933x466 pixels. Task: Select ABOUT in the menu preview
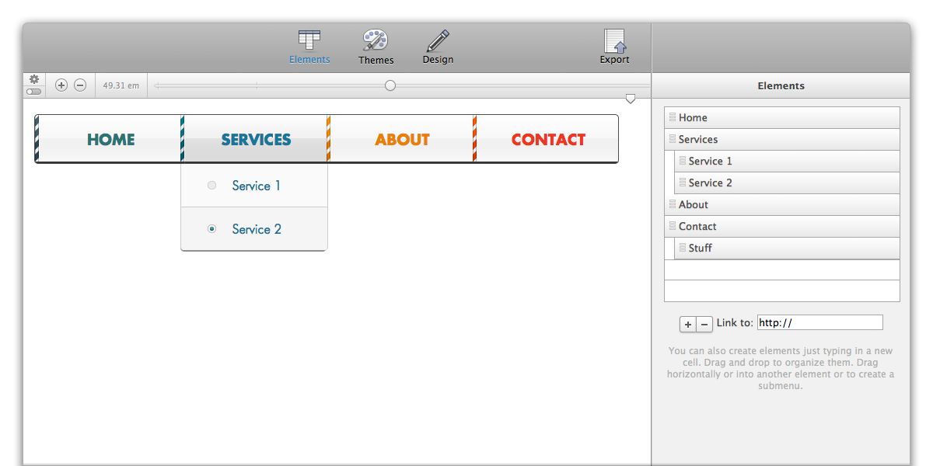point(402,140)
